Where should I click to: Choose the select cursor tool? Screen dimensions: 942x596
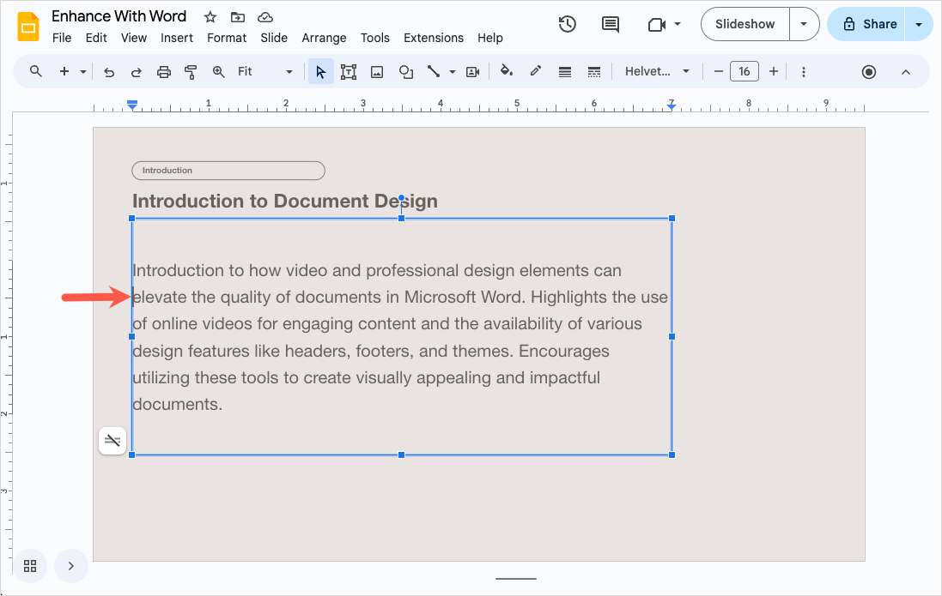(321, 72)
